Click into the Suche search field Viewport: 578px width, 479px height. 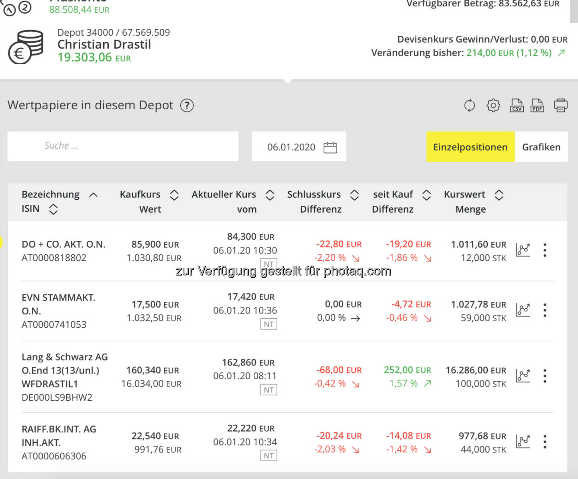tap(123, 147)
